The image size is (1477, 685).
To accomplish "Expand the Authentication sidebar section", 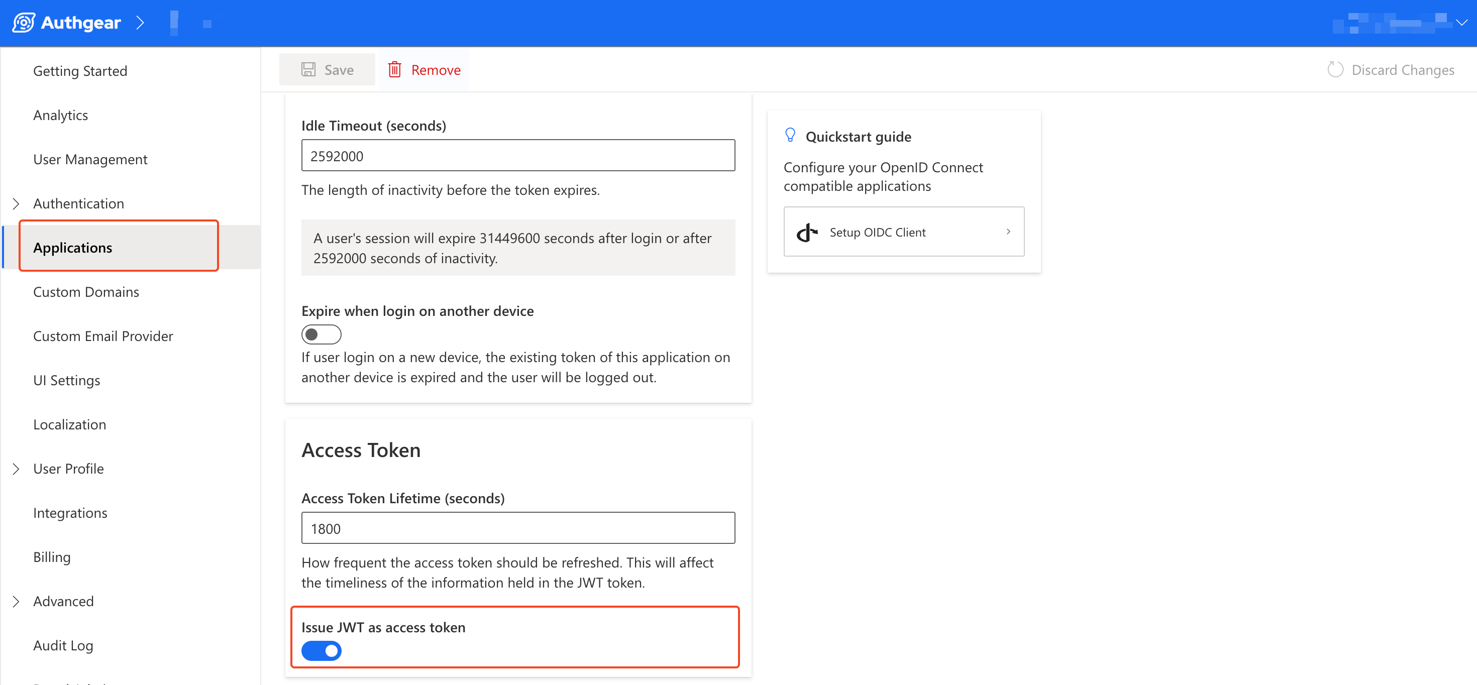I will pos(16,203).
